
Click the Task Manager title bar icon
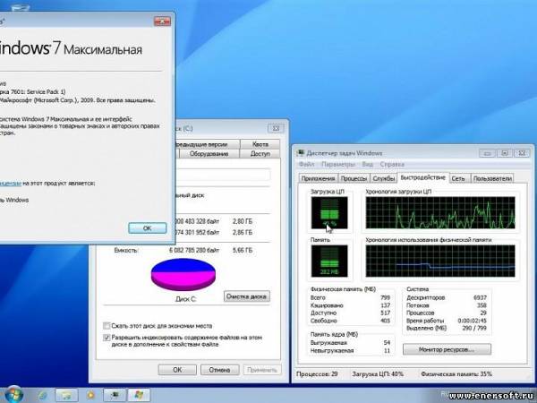301,153
